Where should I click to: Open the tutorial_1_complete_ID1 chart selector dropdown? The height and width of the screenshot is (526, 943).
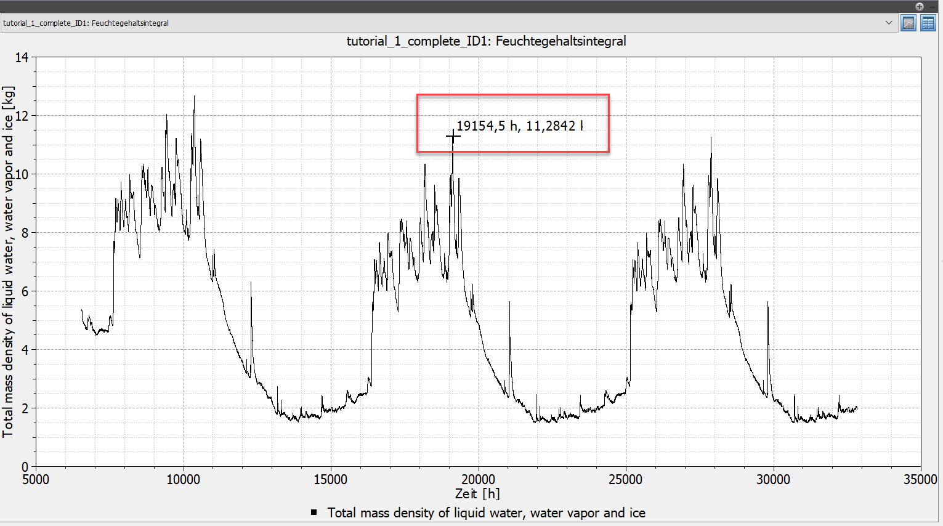point(448,23)
